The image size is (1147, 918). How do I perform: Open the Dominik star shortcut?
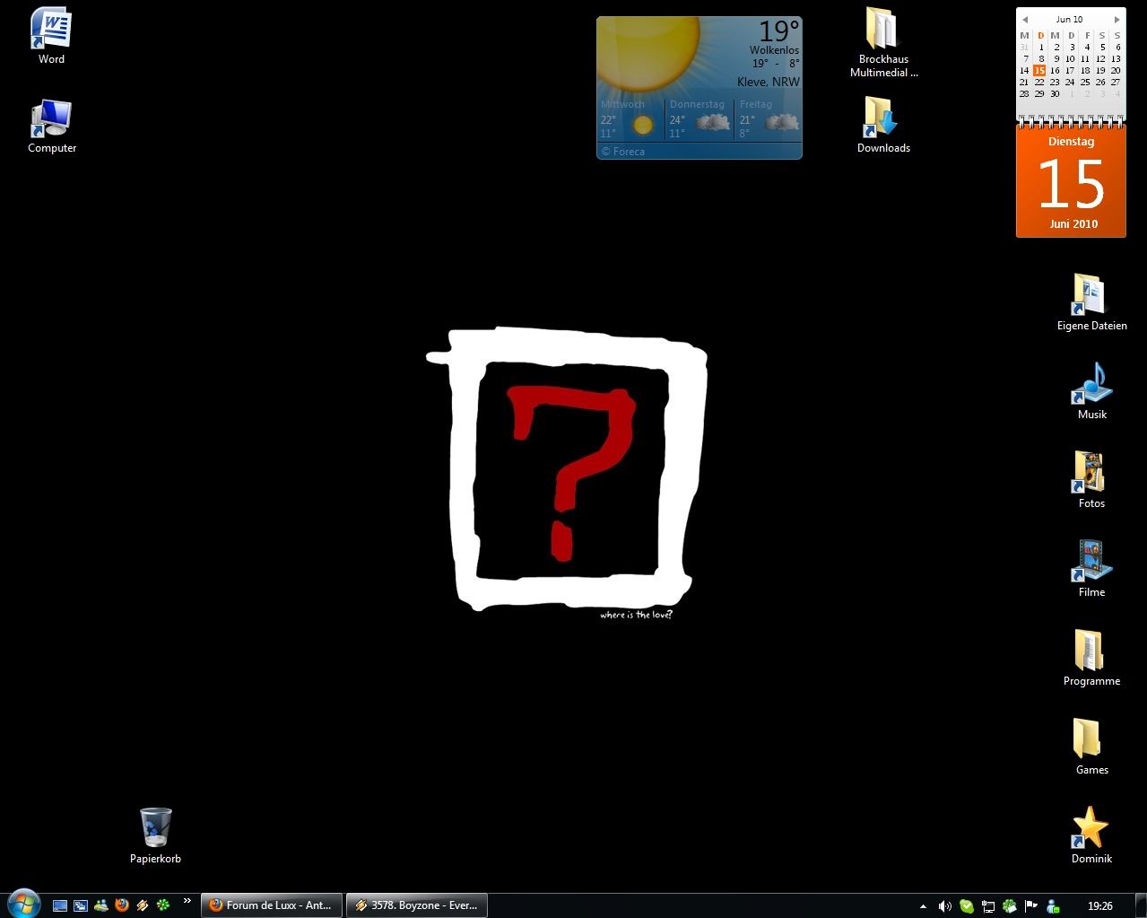point(1091,835)
